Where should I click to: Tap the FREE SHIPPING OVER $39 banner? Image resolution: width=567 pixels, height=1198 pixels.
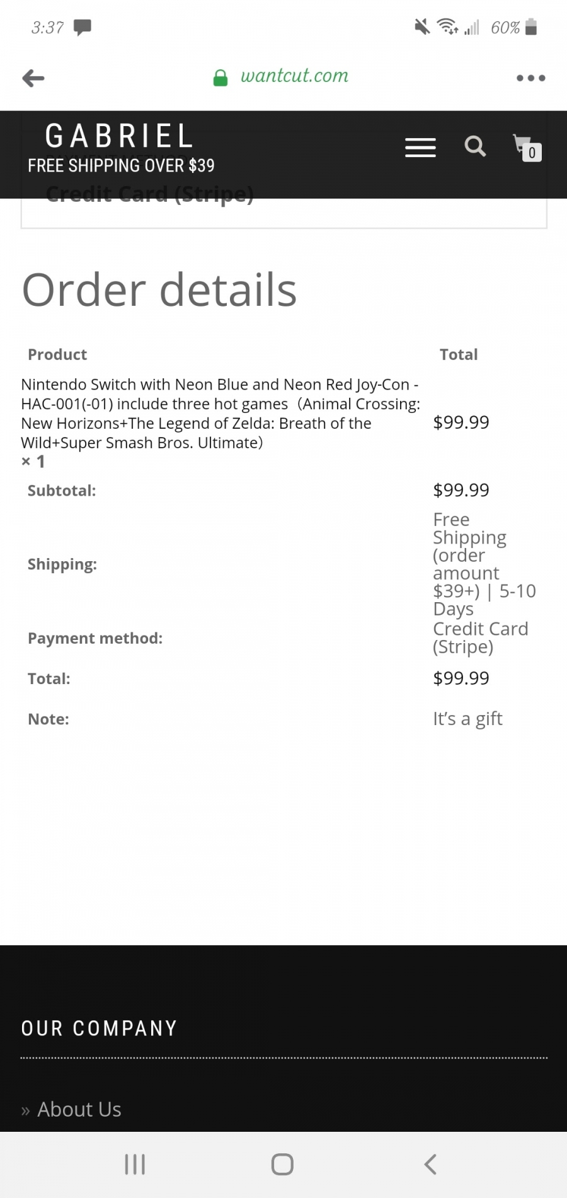(x=121, y=166)
